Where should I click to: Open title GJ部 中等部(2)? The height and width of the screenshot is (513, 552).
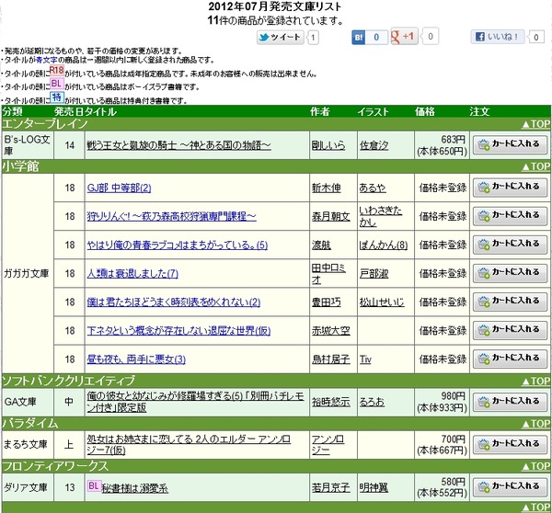coord(119,188)
